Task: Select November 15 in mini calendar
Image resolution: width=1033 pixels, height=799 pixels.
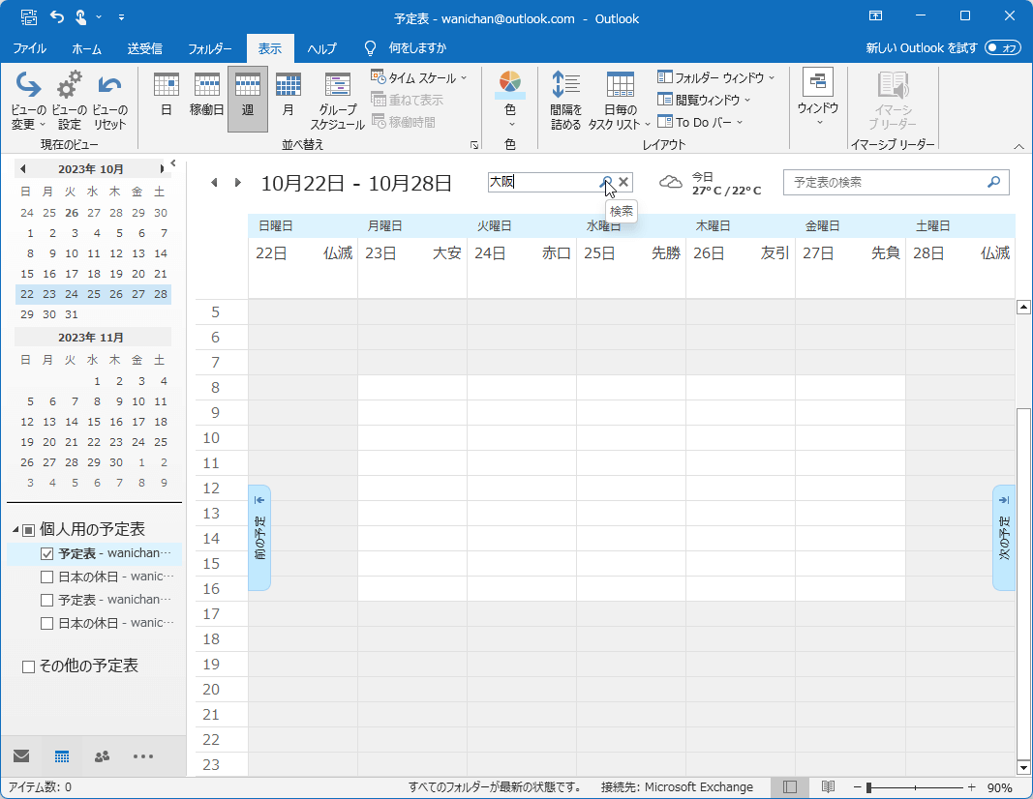Action: tap(94, 422)
